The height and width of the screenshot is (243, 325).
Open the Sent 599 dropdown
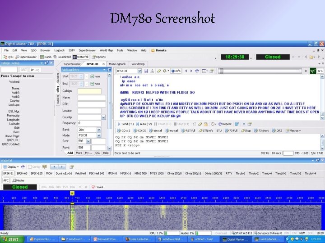88,141
